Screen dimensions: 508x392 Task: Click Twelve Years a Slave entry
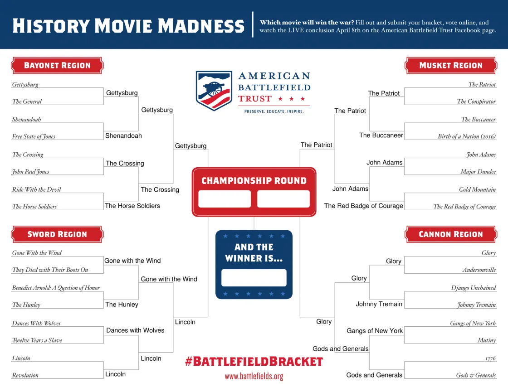[x=37, y=340]
